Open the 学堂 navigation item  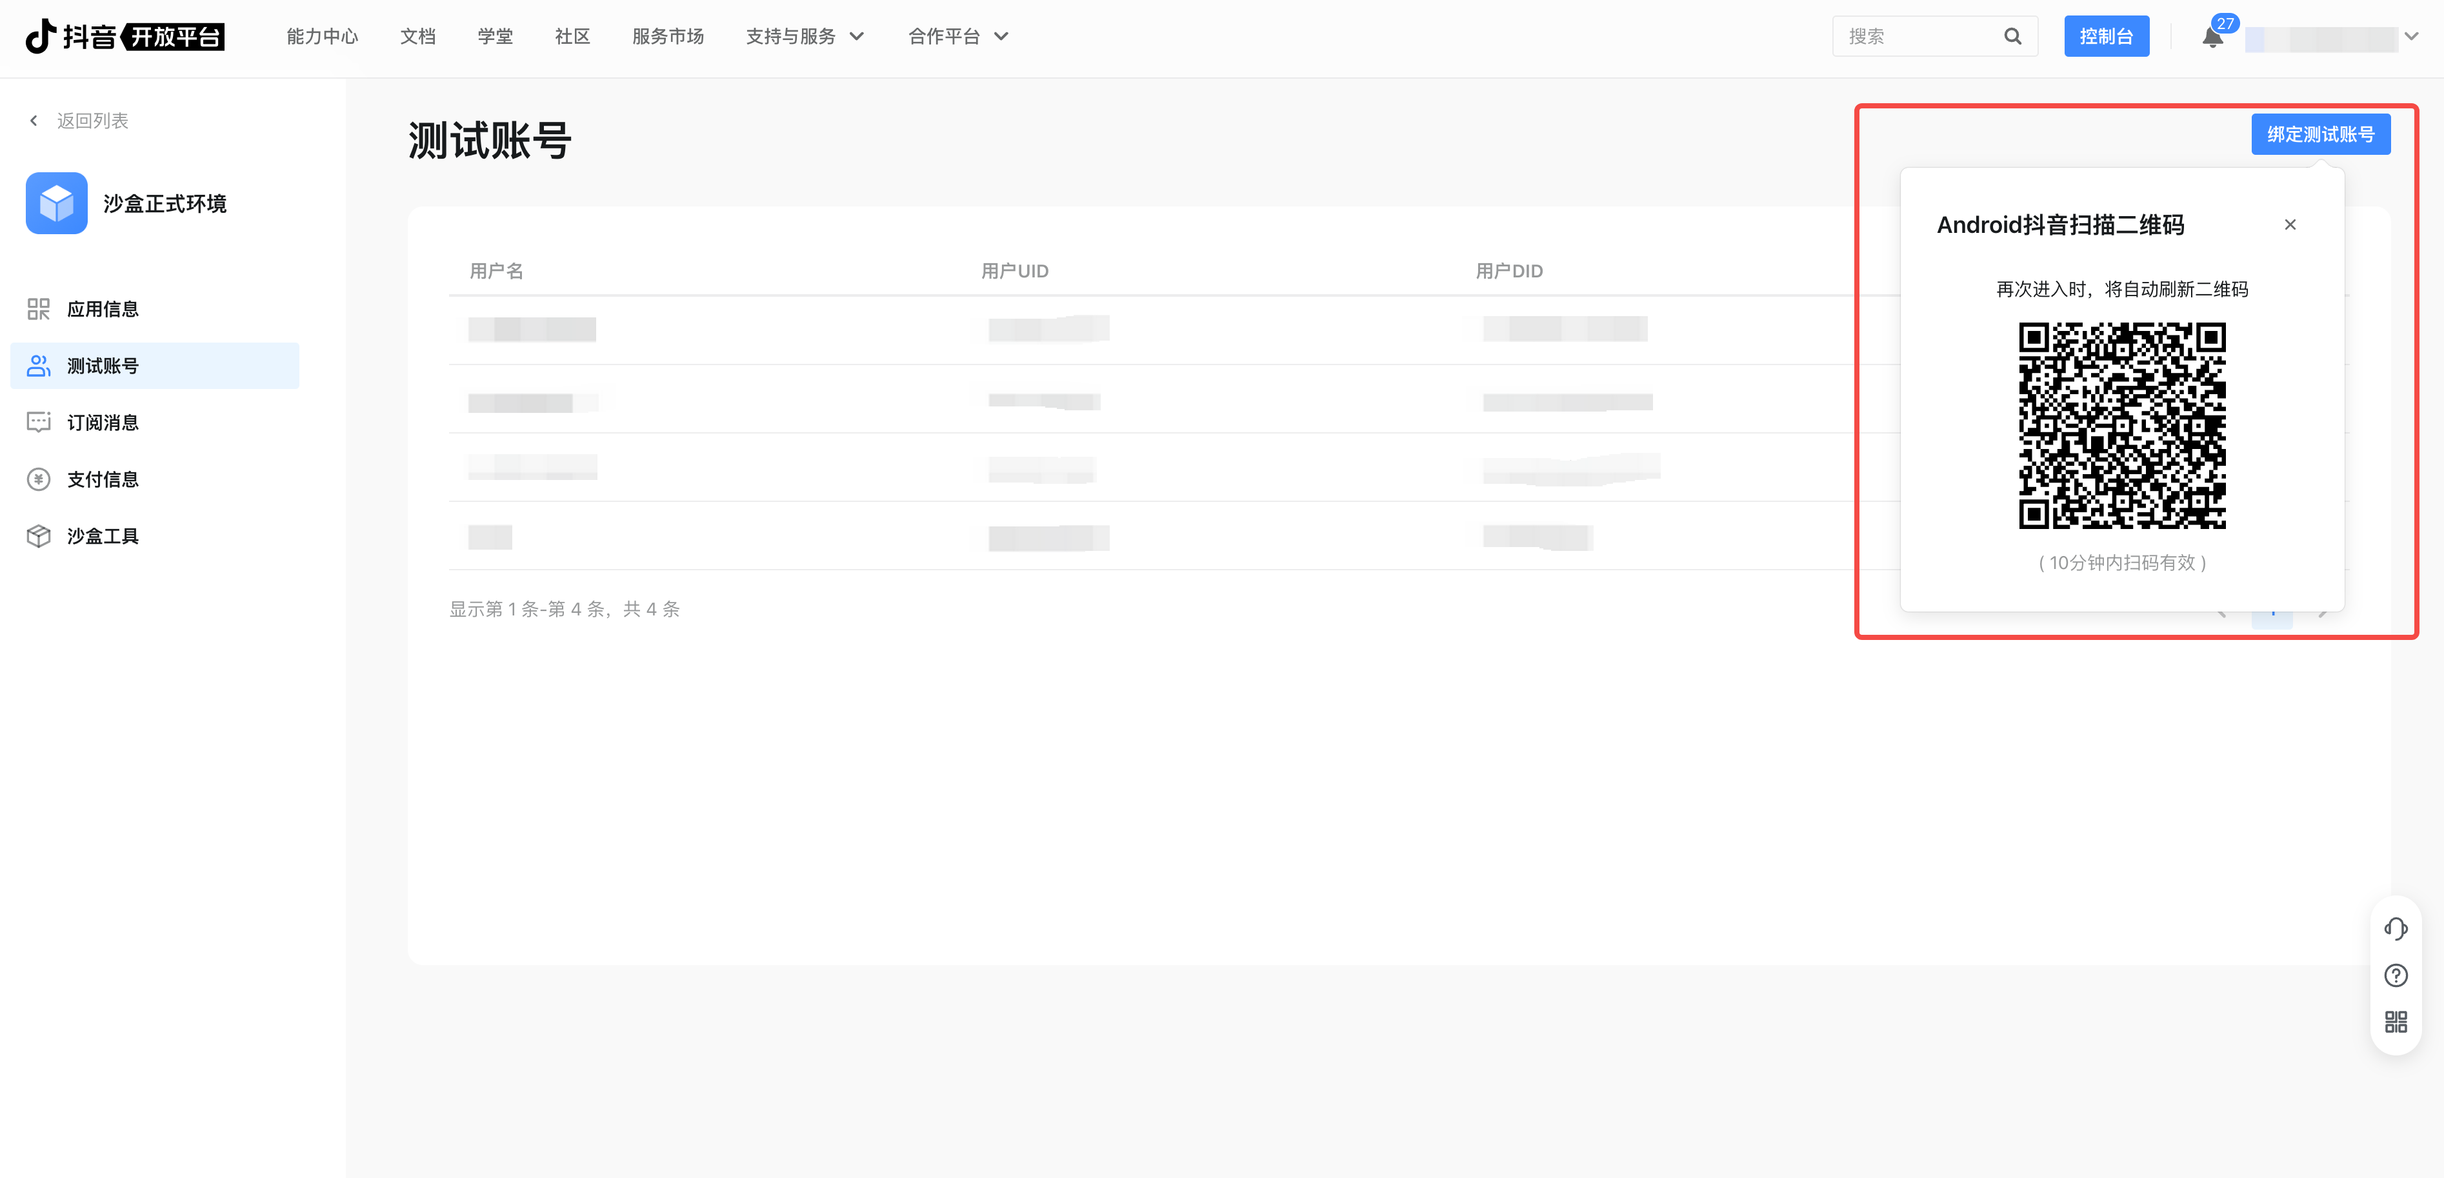coord(496,36)
